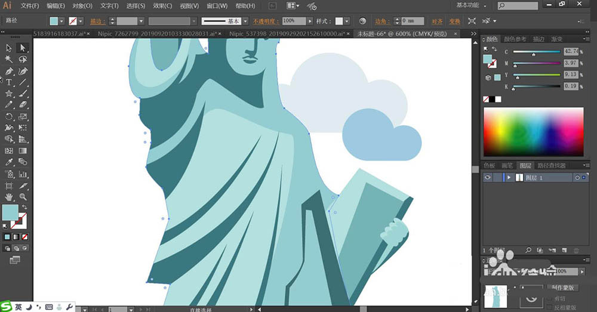
Task: Select the Hand tool
Action: point(9,197)
